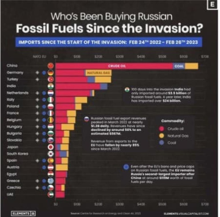Click the COAL segment in China's bar
The width and height of the screenshot is (220, 217).
(x=179, y=66)
